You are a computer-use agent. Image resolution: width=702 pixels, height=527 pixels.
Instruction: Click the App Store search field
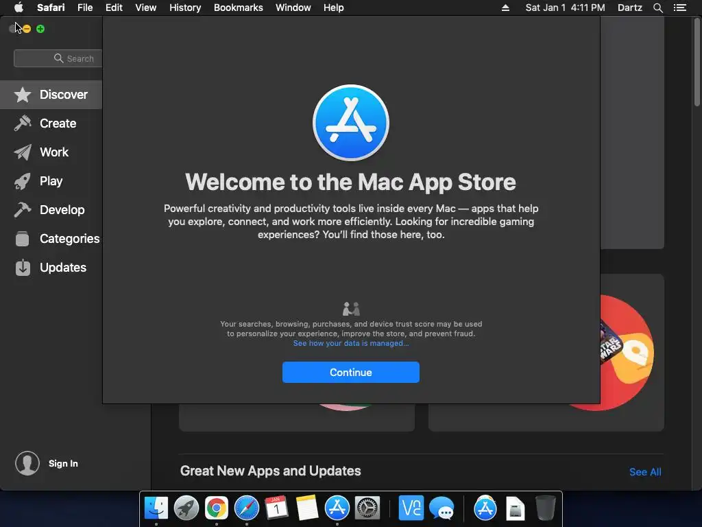pyautogui.click(x=58, y=58)
